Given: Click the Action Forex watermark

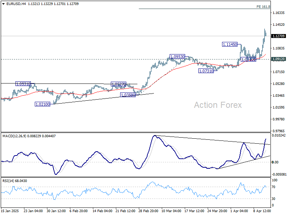Looking at the screenshot, I should (218, 105).
